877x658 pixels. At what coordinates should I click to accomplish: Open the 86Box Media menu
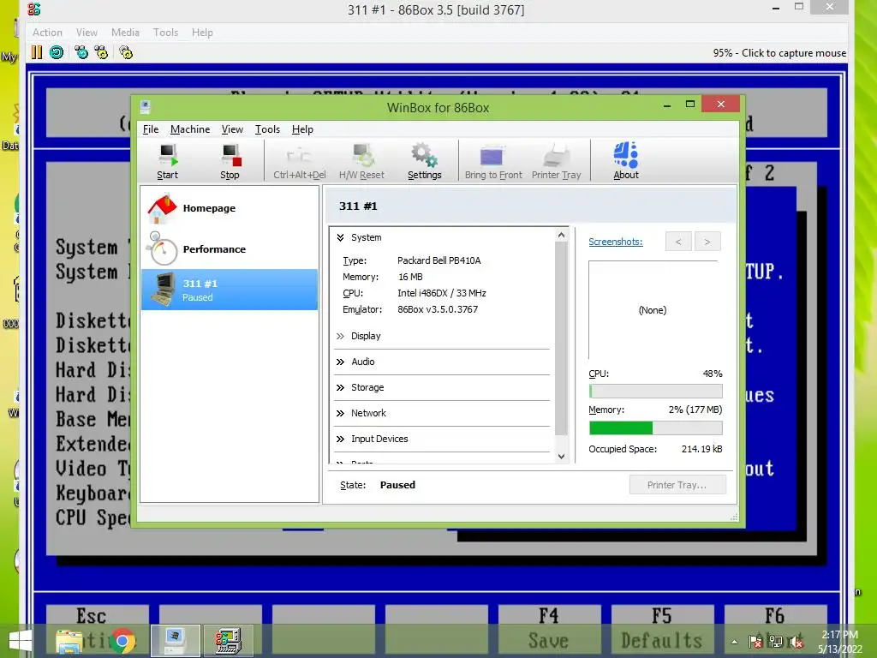pos(125,33)
